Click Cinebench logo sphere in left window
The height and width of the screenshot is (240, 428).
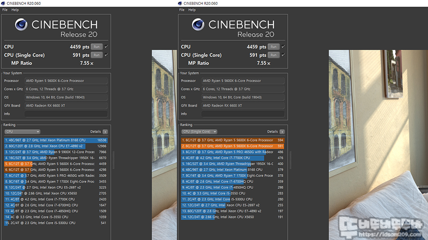click(x=21, y=25)
